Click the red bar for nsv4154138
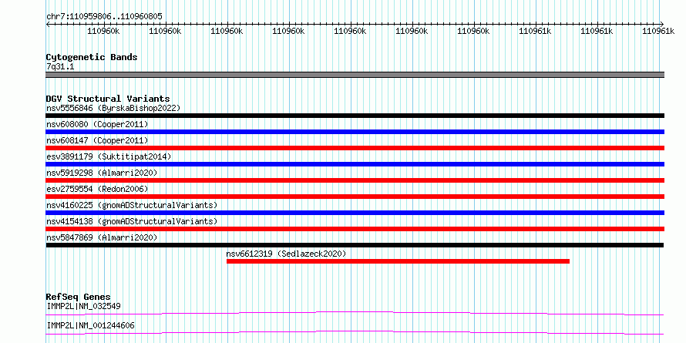Image resolution: width=686 pixels, height=343 pixels. (355, 229)
